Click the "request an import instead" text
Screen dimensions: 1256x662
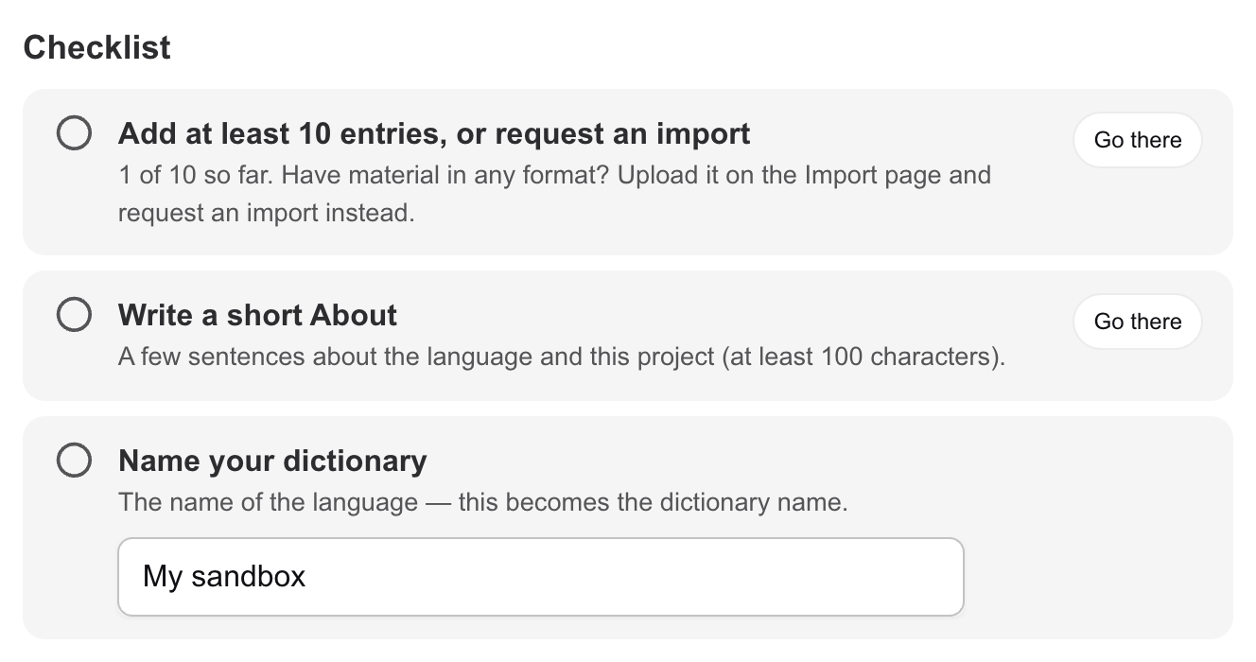tap(266, 213)
